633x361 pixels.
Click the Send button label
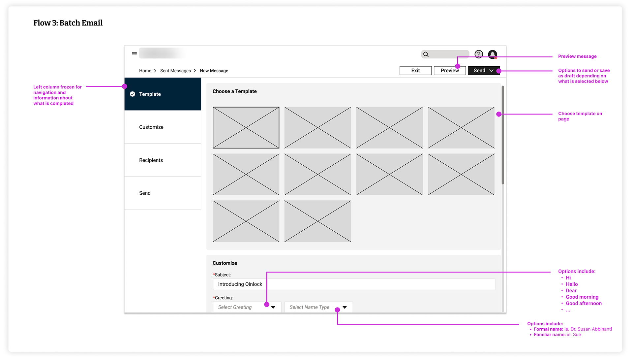click(479, 71)
